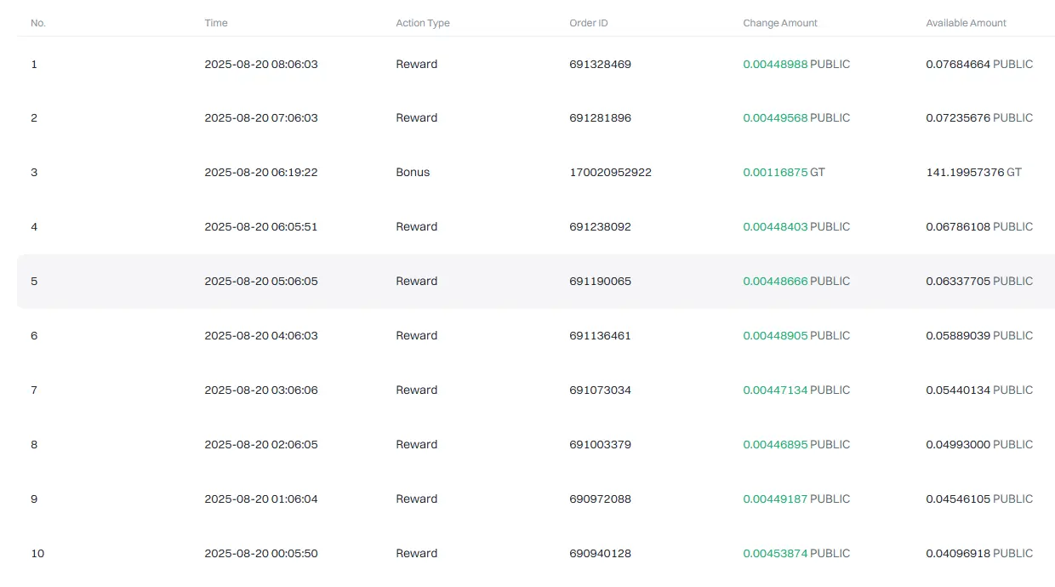
Task: Click the timestamp 2025-08-20 03:06:06
Action: pyautogui.click(x=261, y=390)
